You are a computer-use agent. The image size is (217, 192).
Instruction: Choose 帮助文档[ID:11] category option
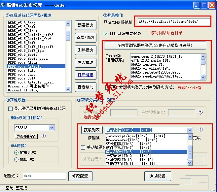[146, 164]
